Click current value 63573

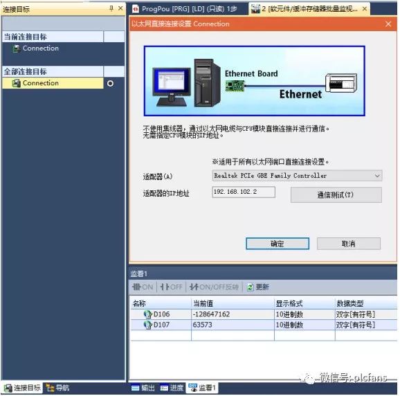tap(202, 325)
